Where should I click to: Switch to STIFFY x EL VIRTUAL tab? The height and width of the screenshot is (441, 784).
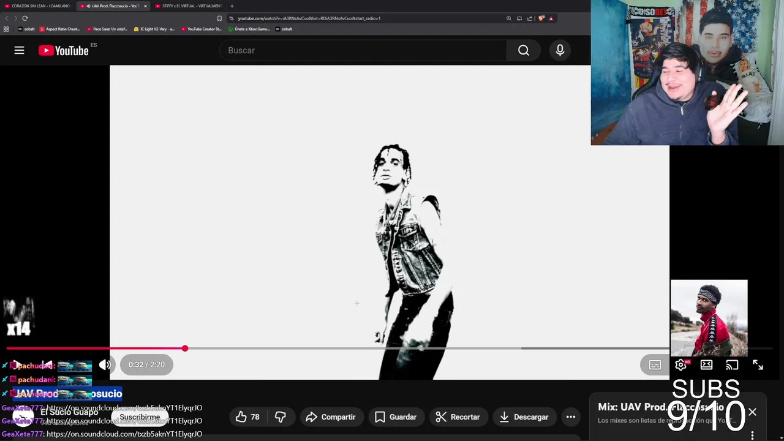point(189,6)
